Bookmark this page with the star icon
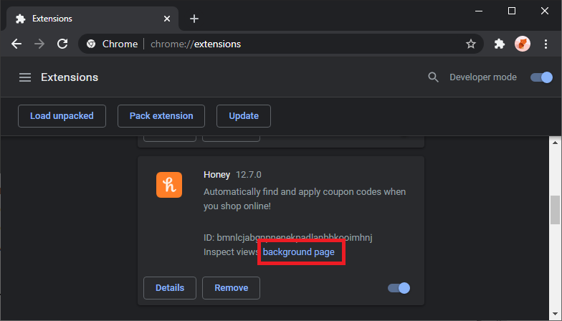The image size is (562, 321). click(x=470, y=44)
